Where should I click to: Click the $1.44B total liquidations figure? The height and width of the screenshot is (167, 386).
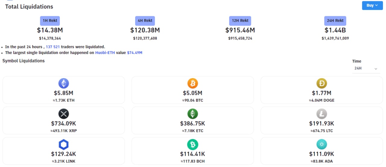pos(335,30)
